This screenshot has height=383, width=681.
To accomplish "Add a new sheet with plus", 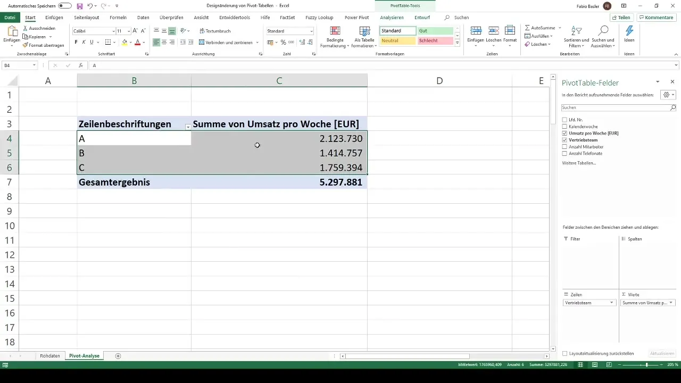I will pyautogui.click(x=118, y=356).
